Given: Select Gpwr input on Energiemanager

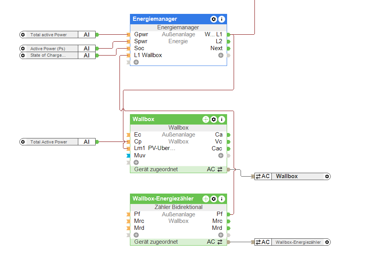Looking at the screenshot, I should coord(141,34).
